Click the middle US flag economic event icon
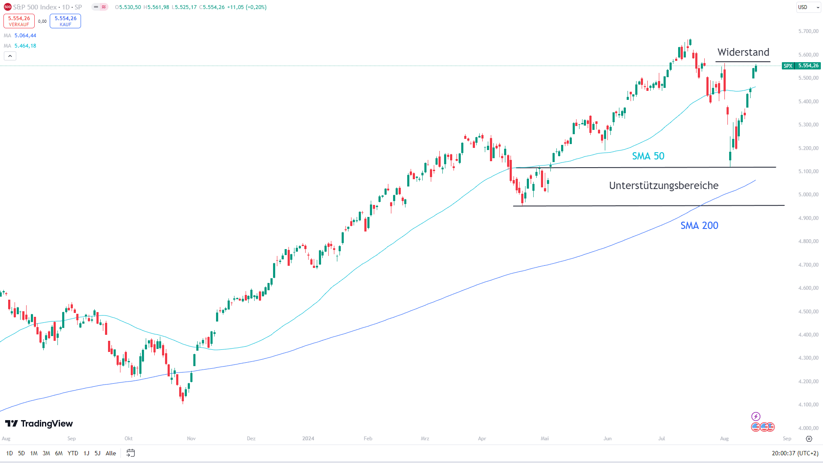This screenshot has width=823, height=463. click(x=764, y=427)
